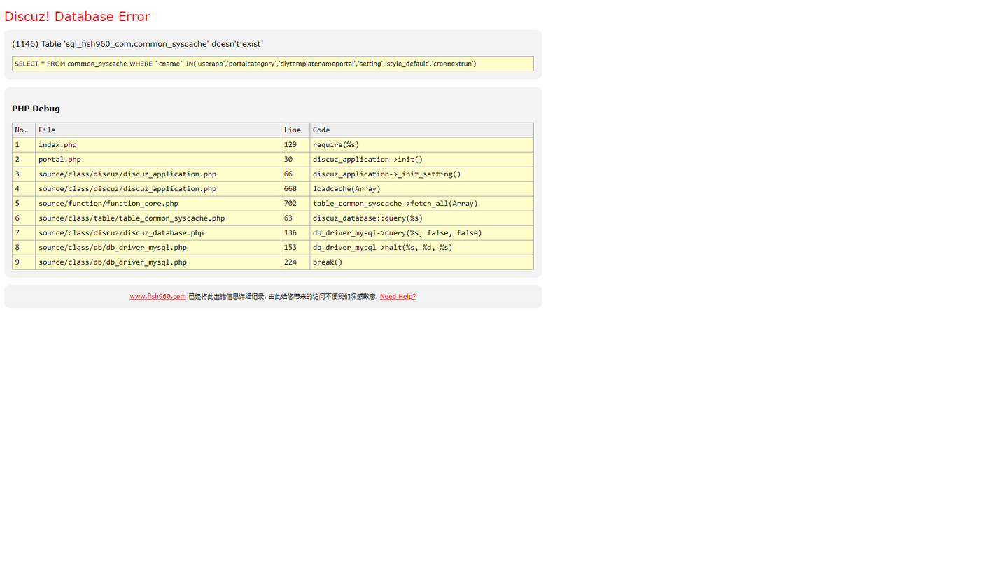Click the Chinese error-logged apology text
The height and width of the screenshot is (567, 1008).
tap(283, 296)
